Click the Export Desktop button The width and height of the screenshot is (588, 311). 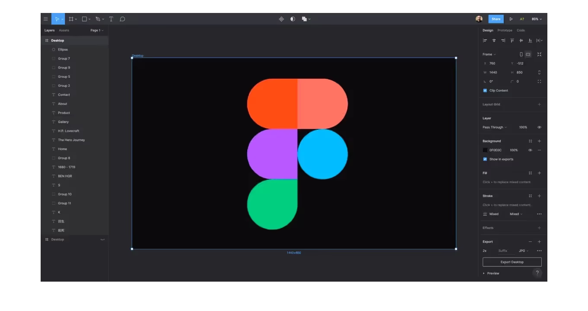coord(512,262)
